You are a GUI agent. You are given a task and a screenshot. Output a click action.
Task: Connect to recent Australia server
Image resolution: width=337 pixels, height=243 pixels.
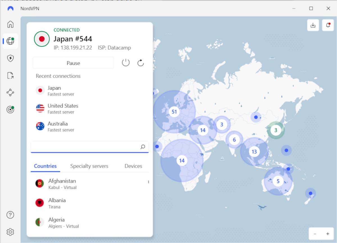[90, 126]
